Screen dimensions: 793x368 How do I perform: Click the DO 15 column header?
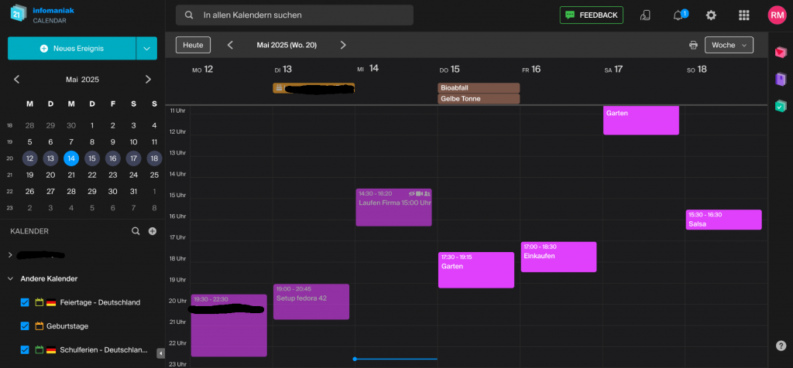(450, 69)
